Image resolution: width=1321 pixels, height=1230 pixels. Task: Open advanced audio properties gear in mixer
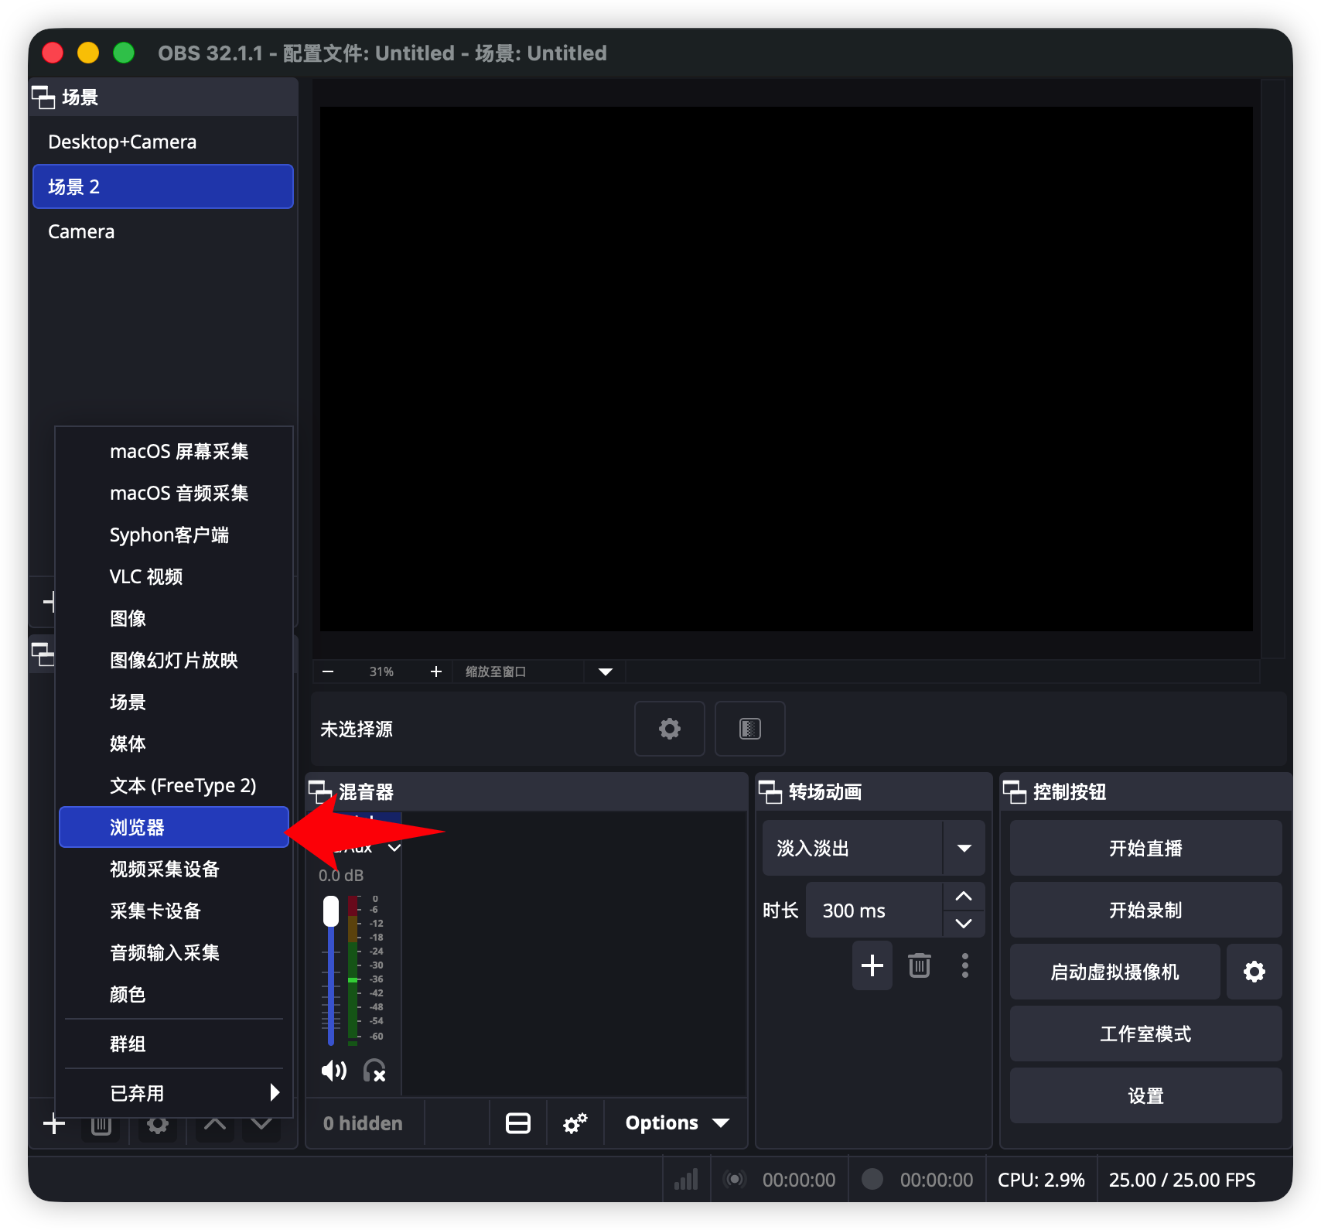click(575, 1122)
